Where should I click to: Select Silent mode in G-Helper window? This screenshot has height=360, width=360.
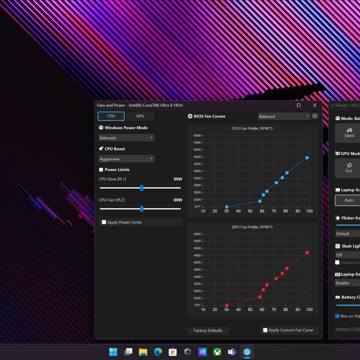click(347, 133)
